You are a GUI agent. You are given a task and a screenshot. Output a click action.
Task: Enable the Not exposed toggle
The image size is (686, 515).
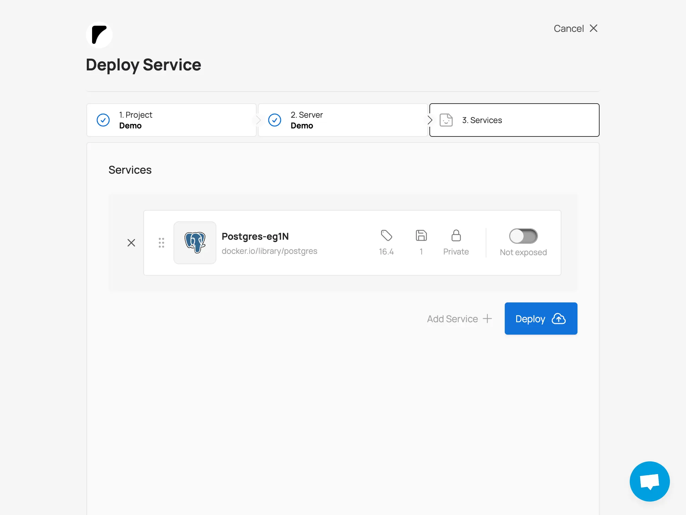point(523,236)
